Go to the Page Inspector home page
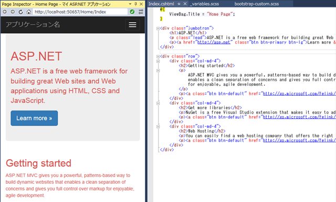The image size is (336, 202). click(28, 12)
